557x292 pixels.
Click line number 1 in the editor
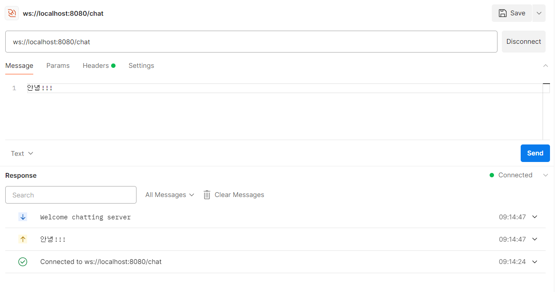(14, 88)
